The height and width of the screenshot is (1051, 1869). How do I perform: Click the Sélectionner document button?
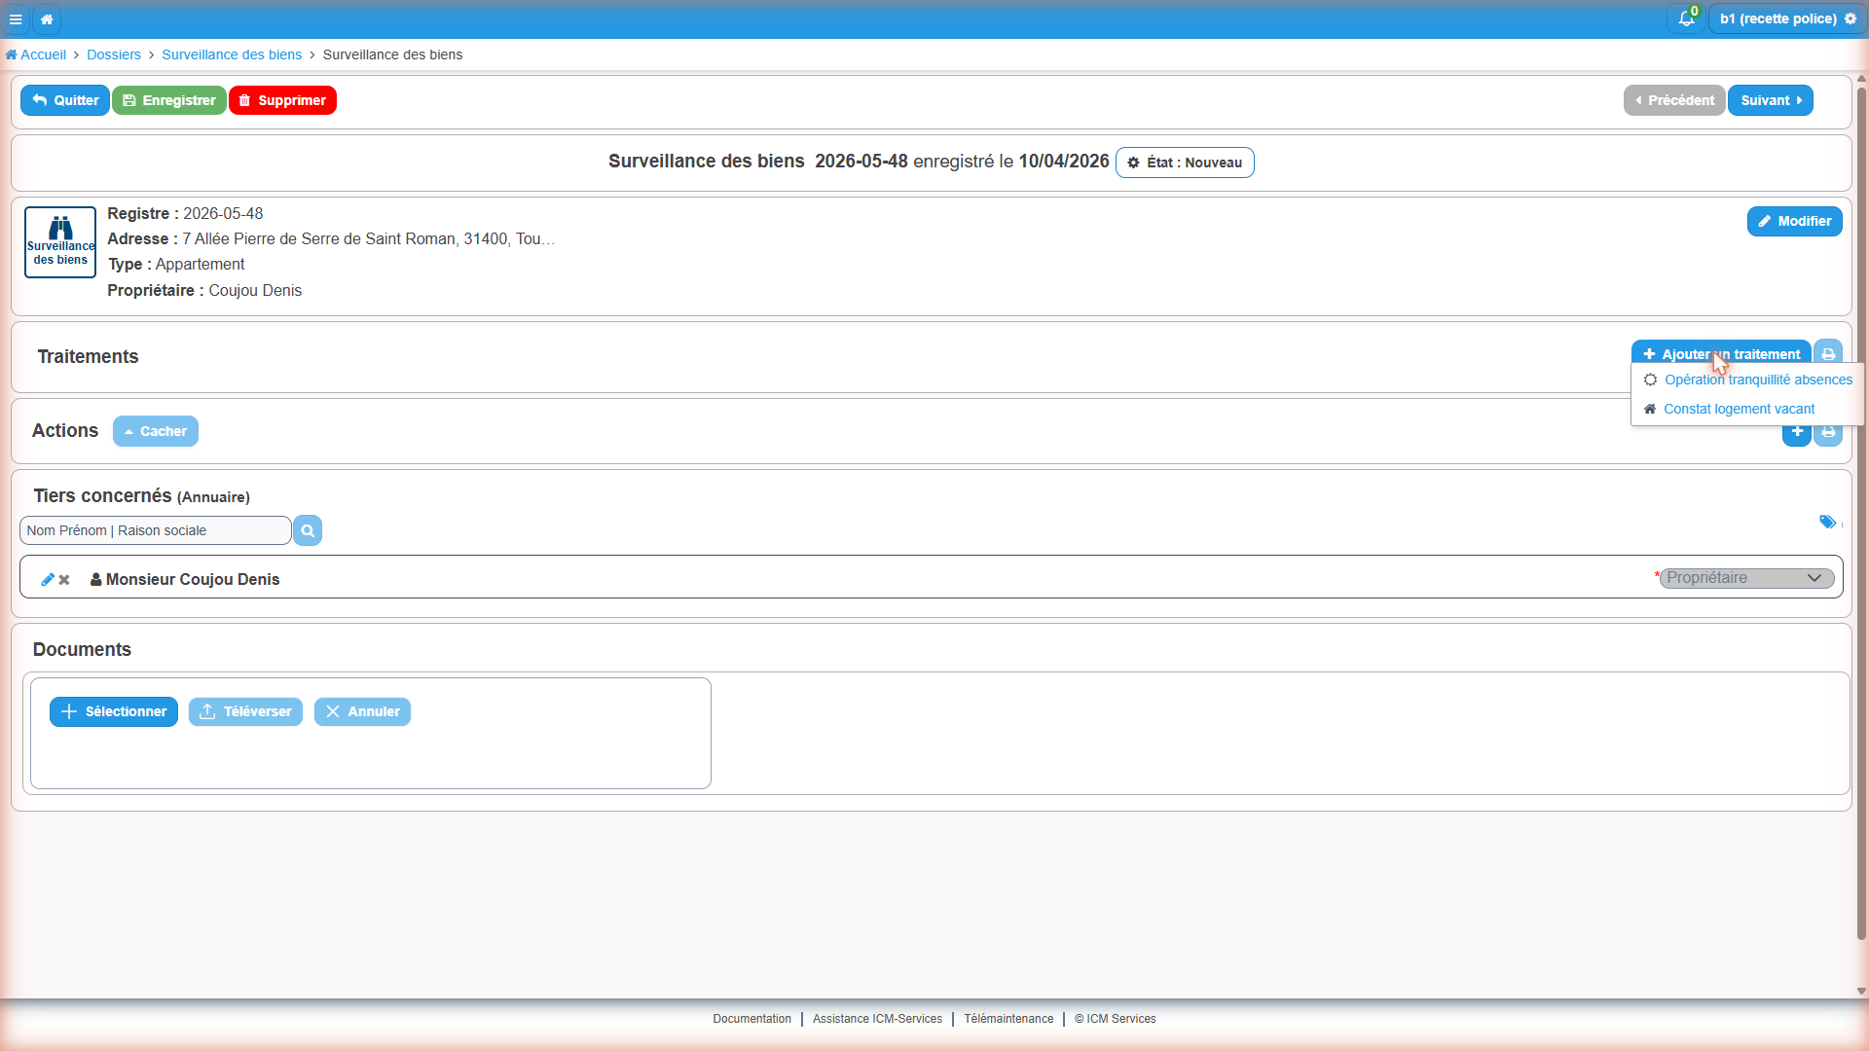coord(114,711)
